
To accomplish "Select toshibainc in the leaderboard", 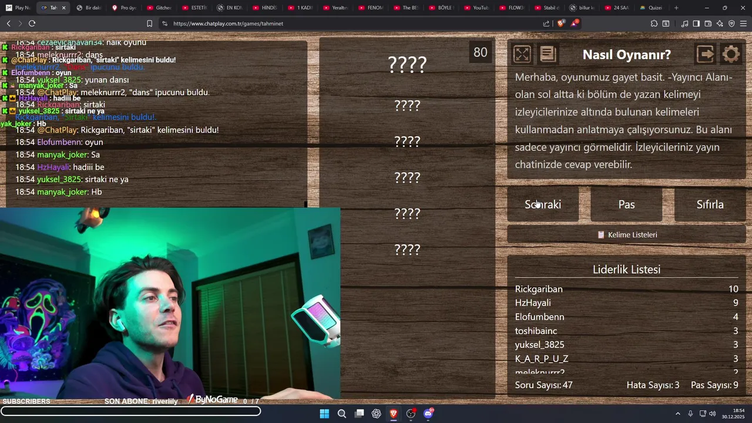I will click(626, 331).
